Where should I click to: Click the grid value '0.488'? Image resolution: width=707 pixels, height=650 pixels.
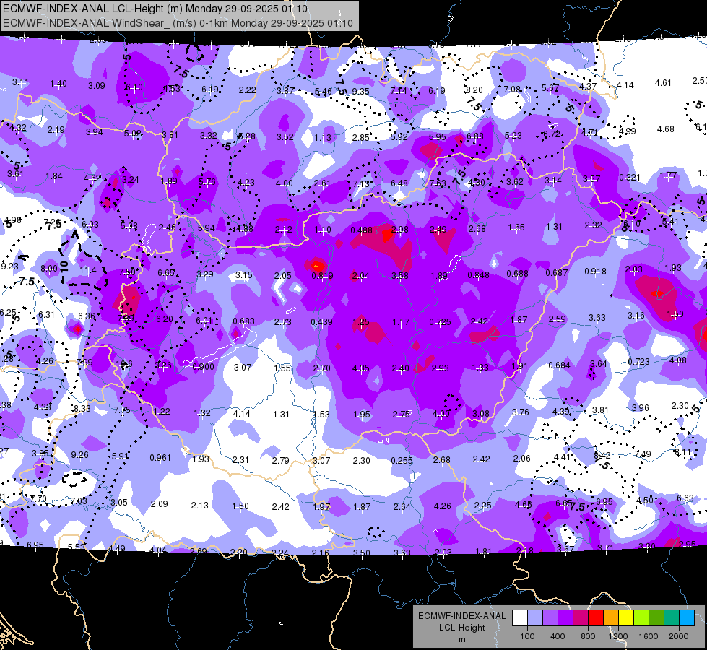pyautogui.click(x=362, y=230)
